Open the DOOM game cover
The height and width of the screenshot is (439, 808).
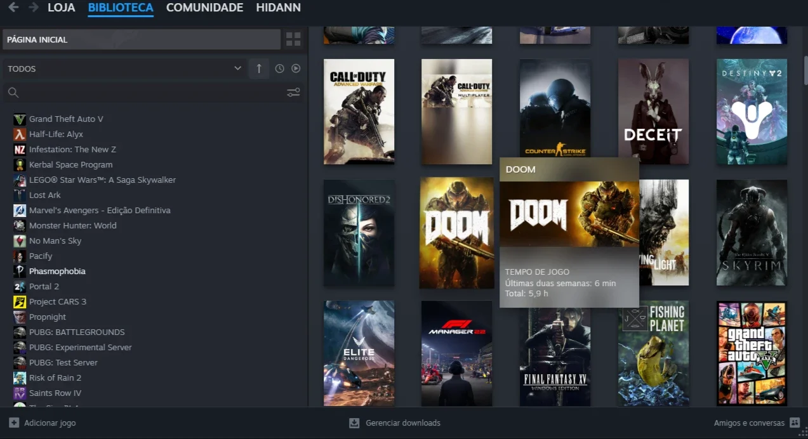tap(457, 233)
